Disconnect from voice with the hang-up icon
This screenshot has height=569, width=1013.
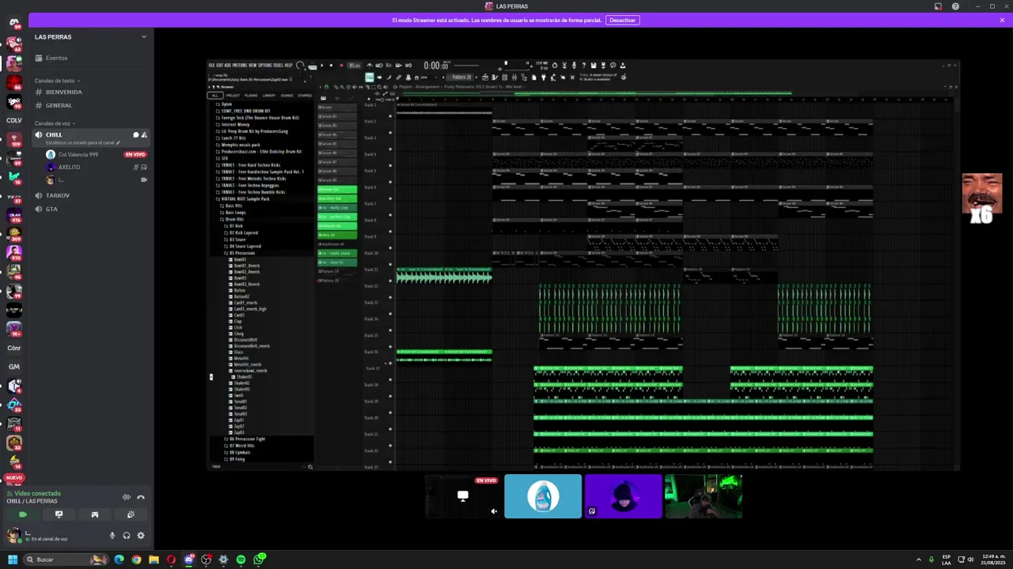coord(141,497)
